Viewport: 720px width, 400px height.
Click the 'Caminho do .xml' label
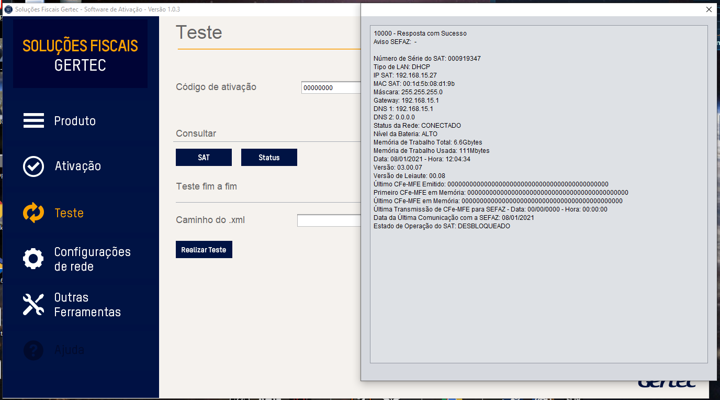[x=210, y=220]
